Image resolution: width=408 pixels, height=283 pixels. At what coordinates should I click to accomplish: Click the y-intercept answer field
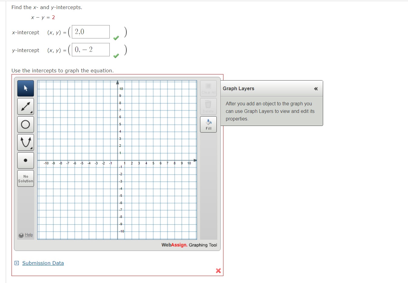[90, 49]
